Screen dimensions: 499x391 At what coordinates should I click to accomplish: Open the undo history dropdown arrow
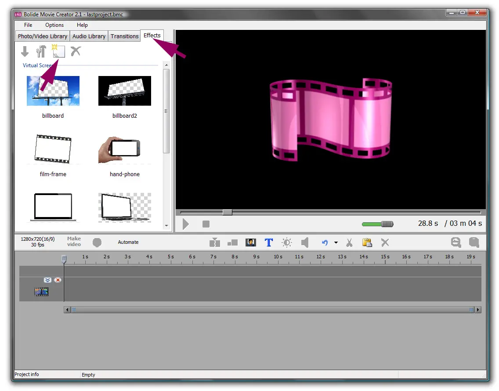[x=336, y=243]
